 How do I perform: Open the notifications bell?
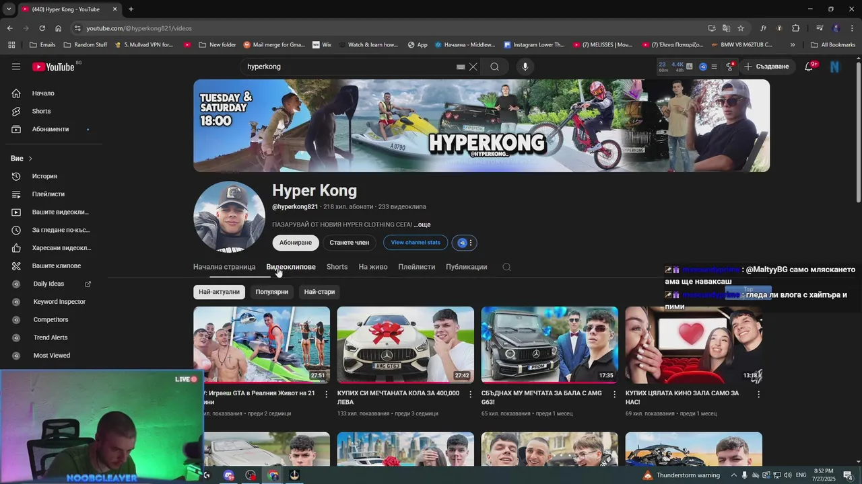[809, 67]
